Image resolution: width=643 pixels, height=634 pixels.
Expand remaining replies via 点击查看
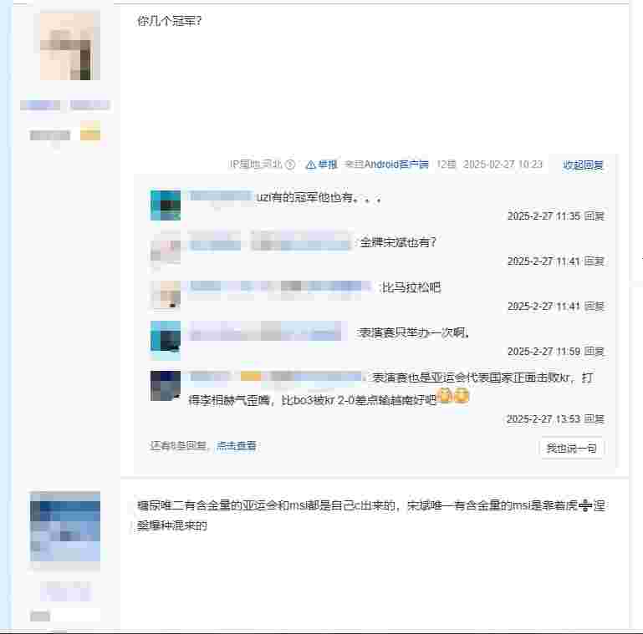tap(237, 445)
